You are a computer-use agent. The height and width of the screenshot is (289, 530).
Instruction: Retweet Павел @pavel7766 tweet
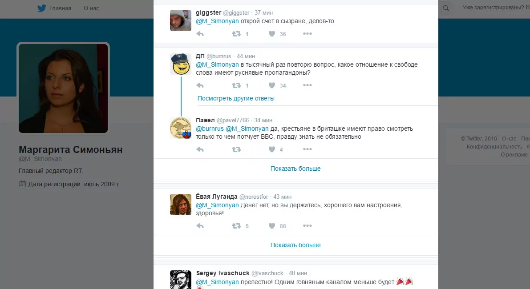coord(236,149)
